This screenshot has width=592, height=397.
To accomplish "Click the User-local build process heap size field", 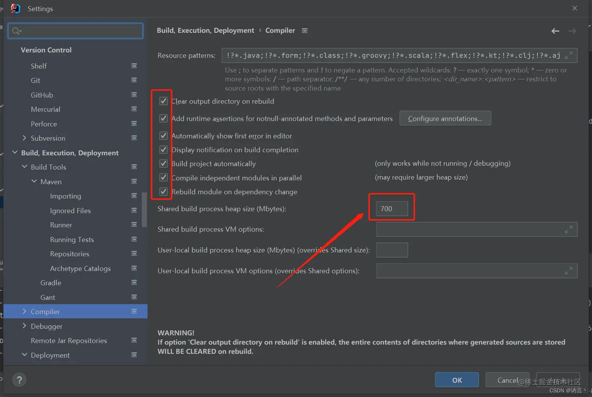I will tap(392, 250).
